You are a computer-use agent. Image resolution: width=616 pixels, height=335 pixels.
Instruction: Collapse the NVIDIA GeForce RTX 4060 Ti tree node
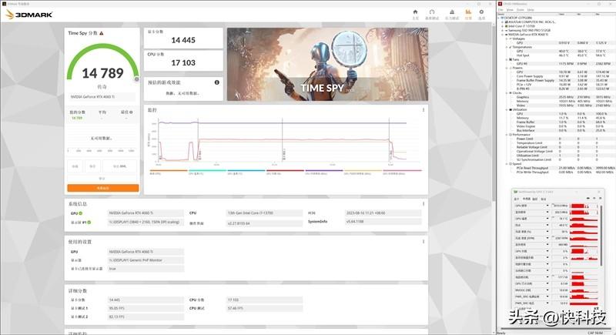[502, 35]
